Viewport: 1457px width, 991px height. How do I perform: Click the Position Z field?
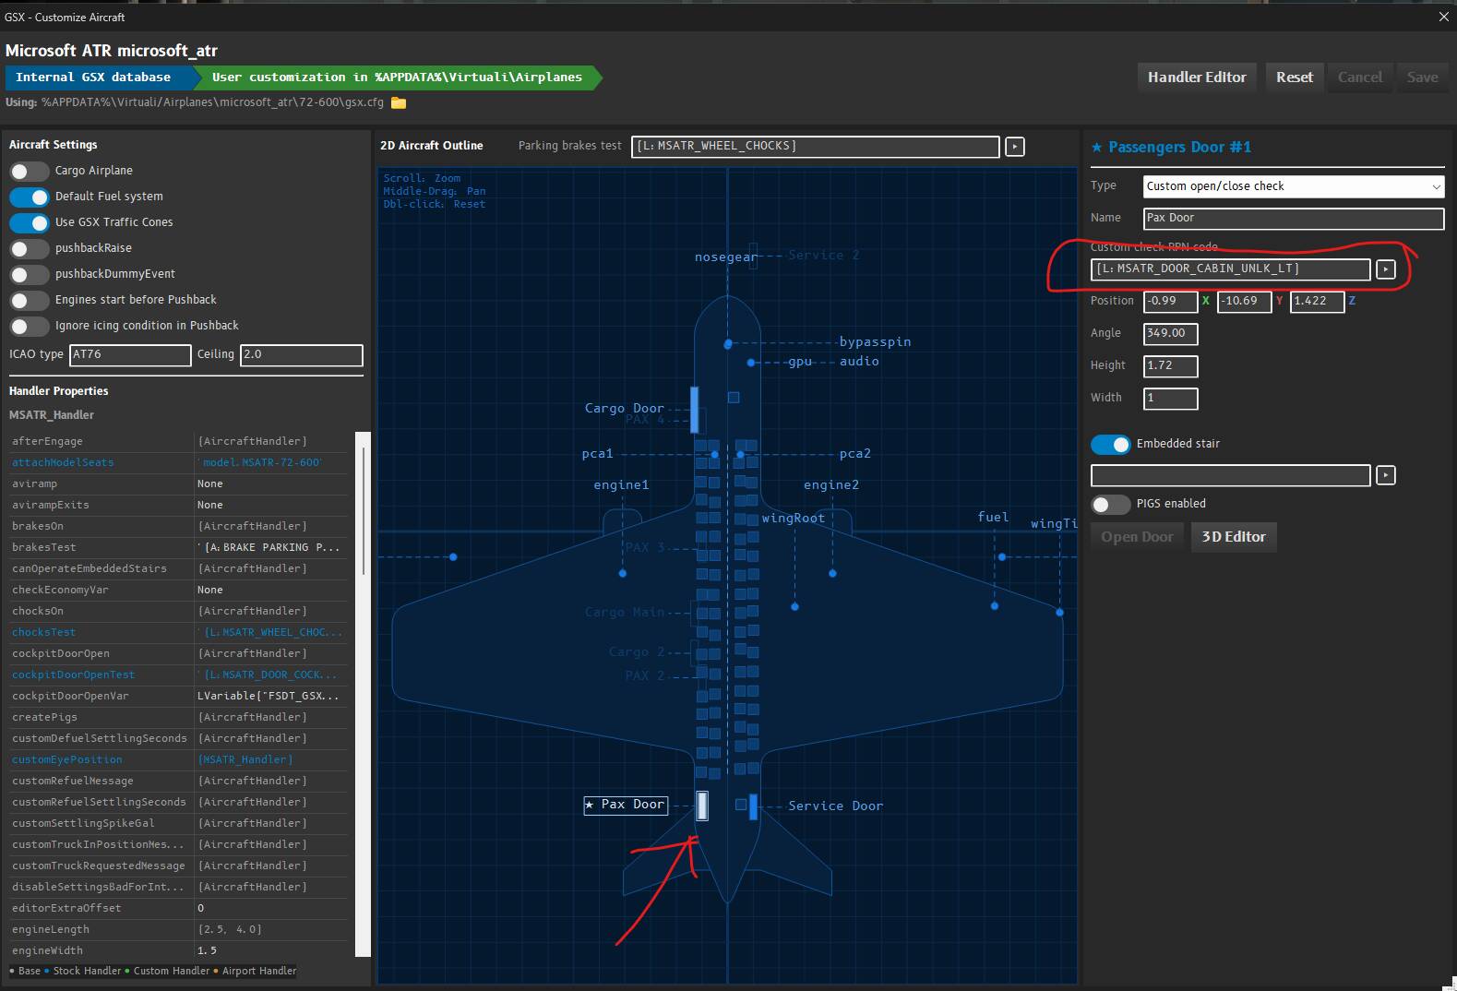tap(1317, 302)
